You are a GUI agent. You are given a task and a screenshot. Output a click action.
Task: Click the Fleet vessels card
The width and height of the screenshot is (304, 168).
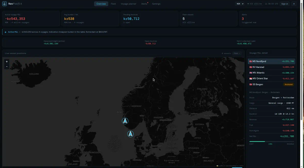pos(208,18)
